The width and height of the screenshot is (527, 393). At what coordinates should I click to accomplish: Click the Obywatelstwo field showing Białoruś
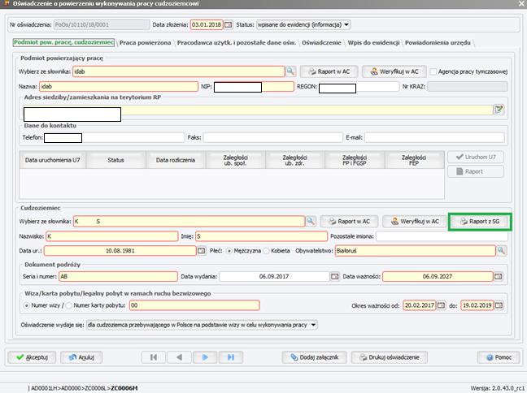[416, 251]
